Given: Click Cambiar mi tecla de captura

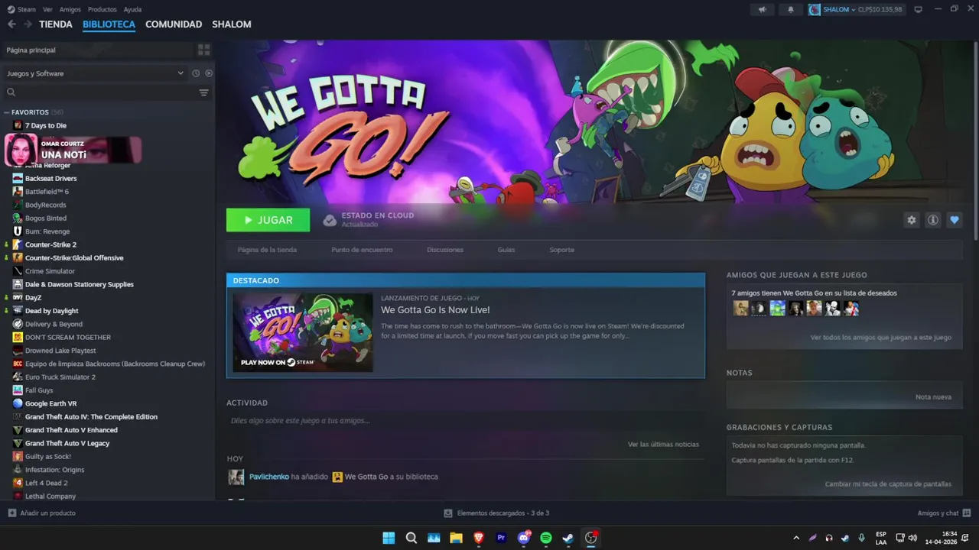Looking at the screenshot, I should pos(888,484).
